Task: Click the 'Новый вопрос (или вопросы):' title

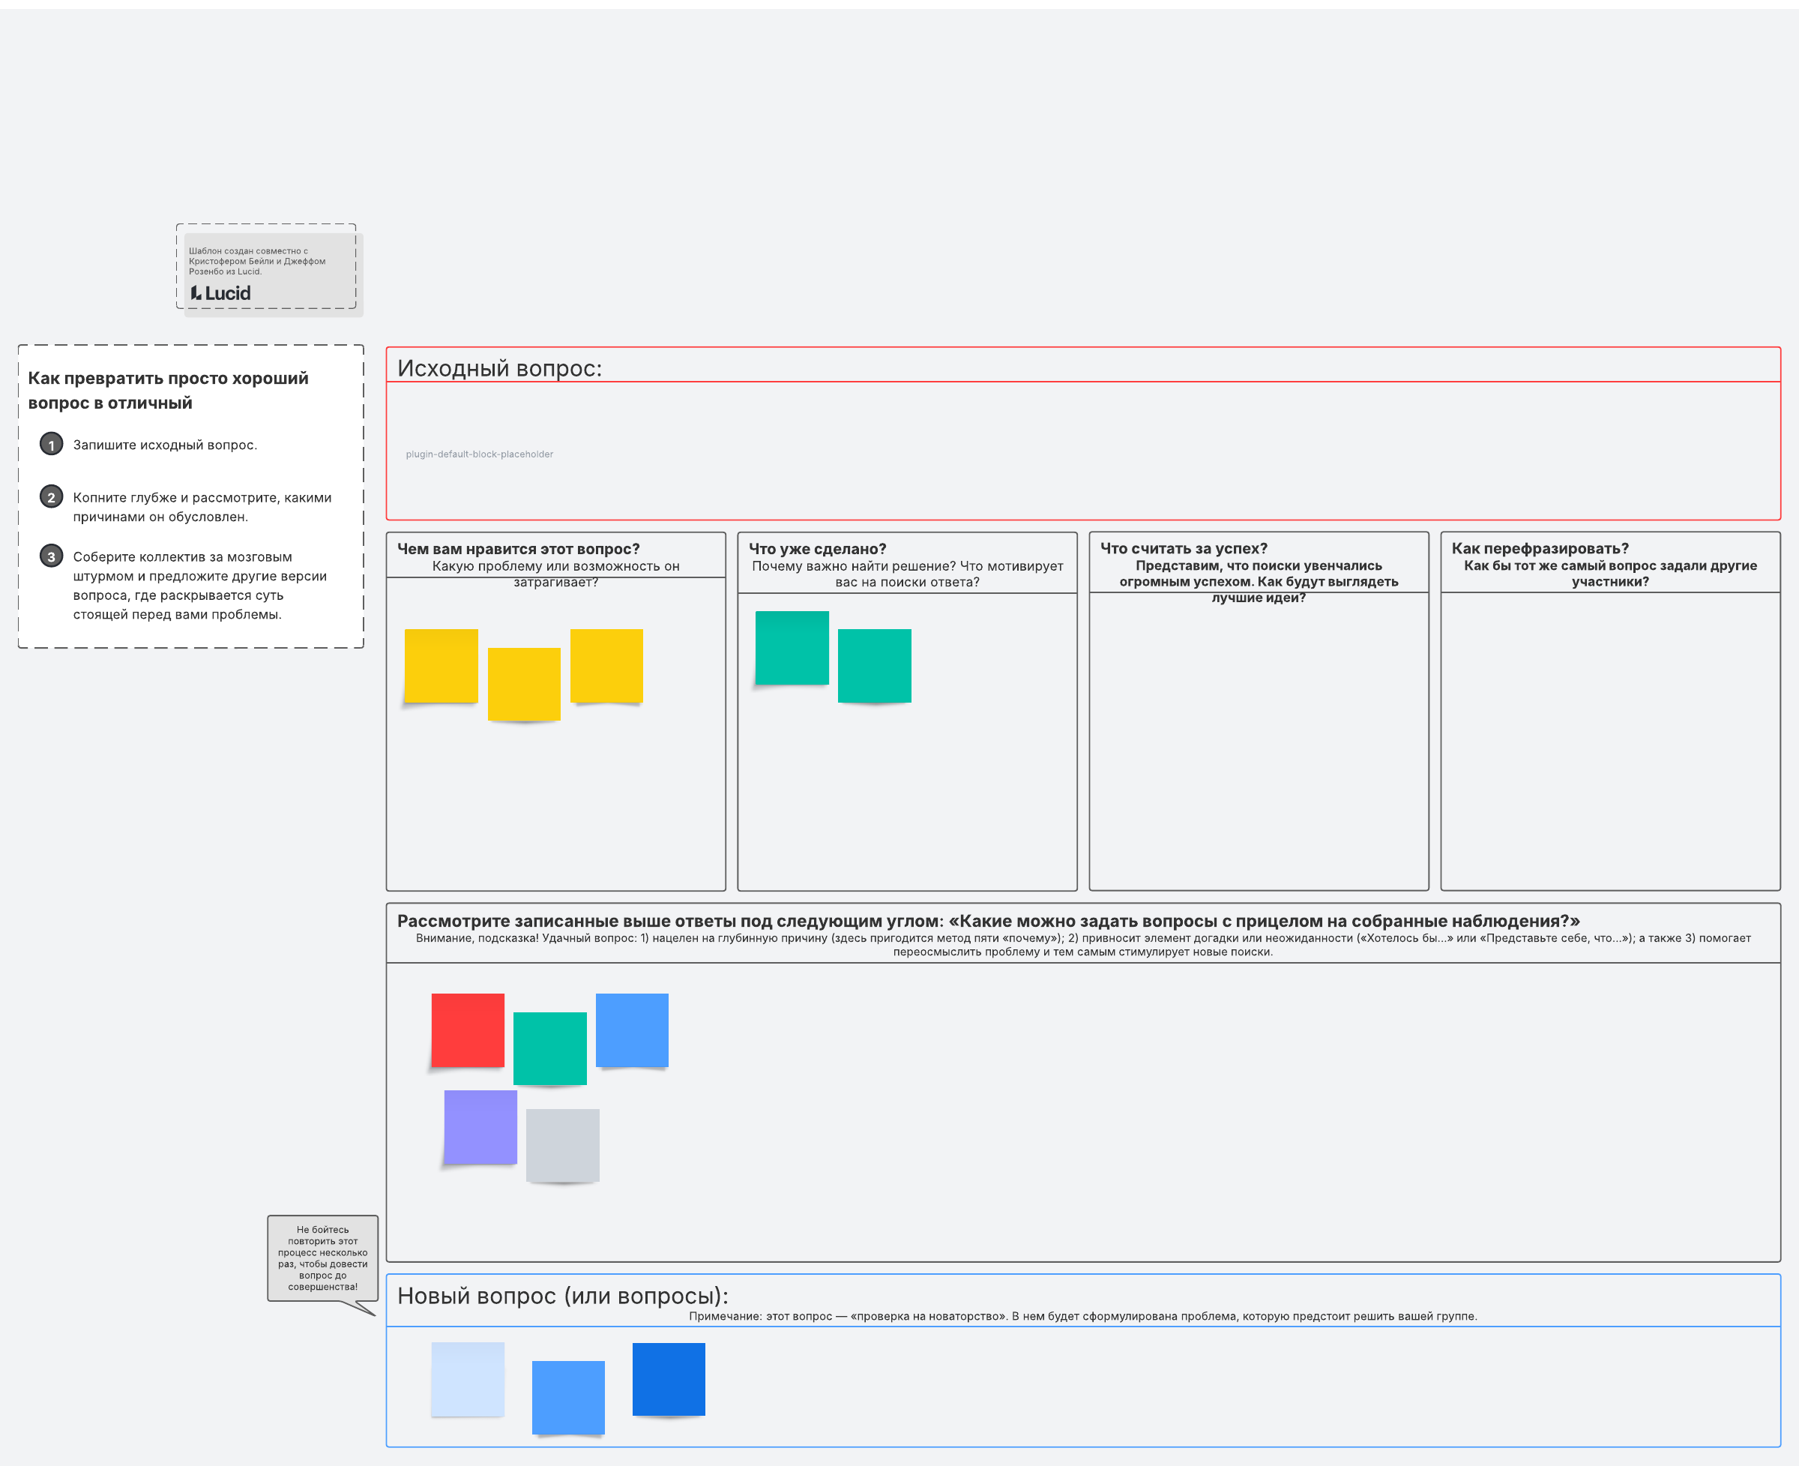Action: 562,1296
